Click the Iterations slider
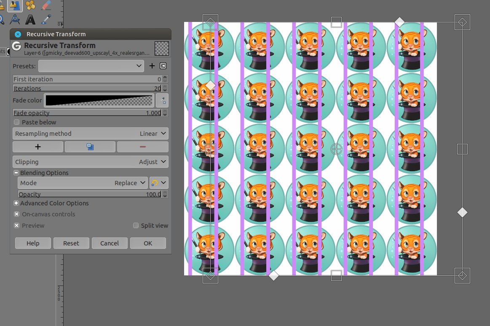Viewport: 490px width, 326px height. point(87,88)
